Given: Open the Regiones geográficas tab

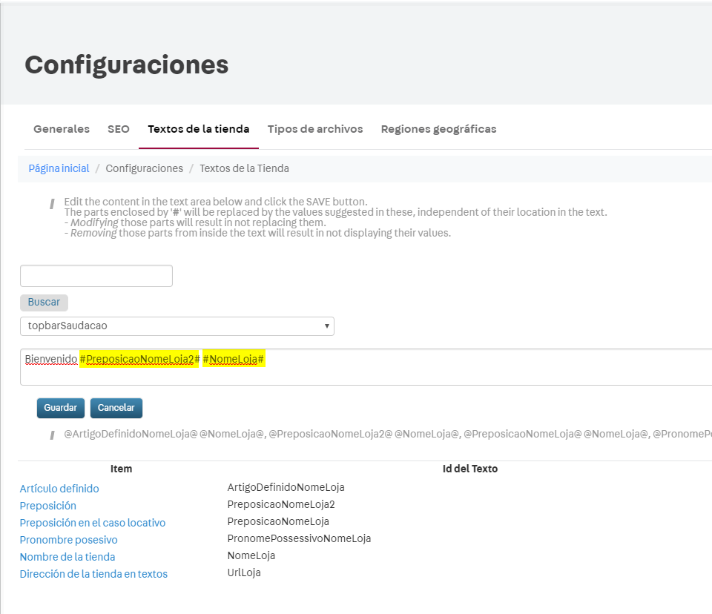Looking at the screenshot, I should click(x=438, y=128).
